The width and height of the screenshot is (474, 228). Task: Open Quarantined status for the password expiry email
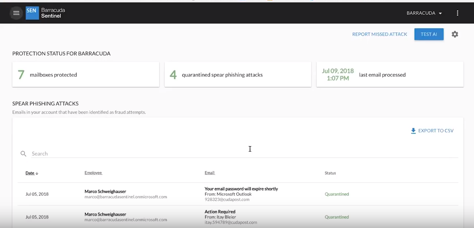336,194
